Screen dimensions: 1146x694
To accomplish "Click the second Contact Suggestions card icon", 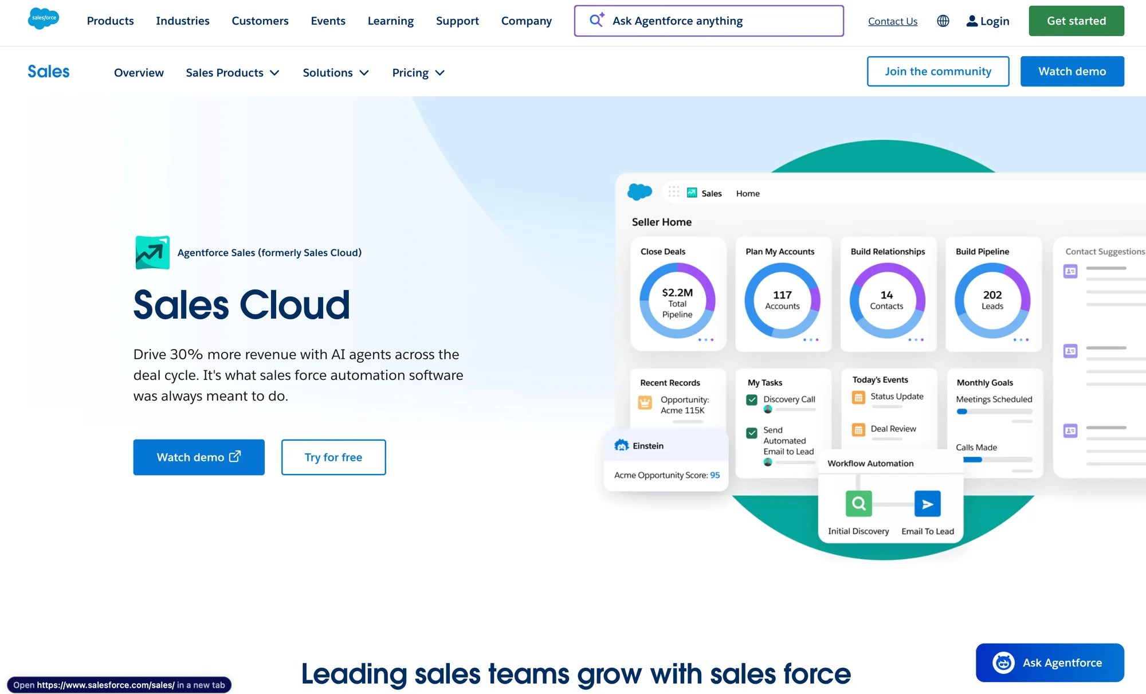I will (1070, 351).
